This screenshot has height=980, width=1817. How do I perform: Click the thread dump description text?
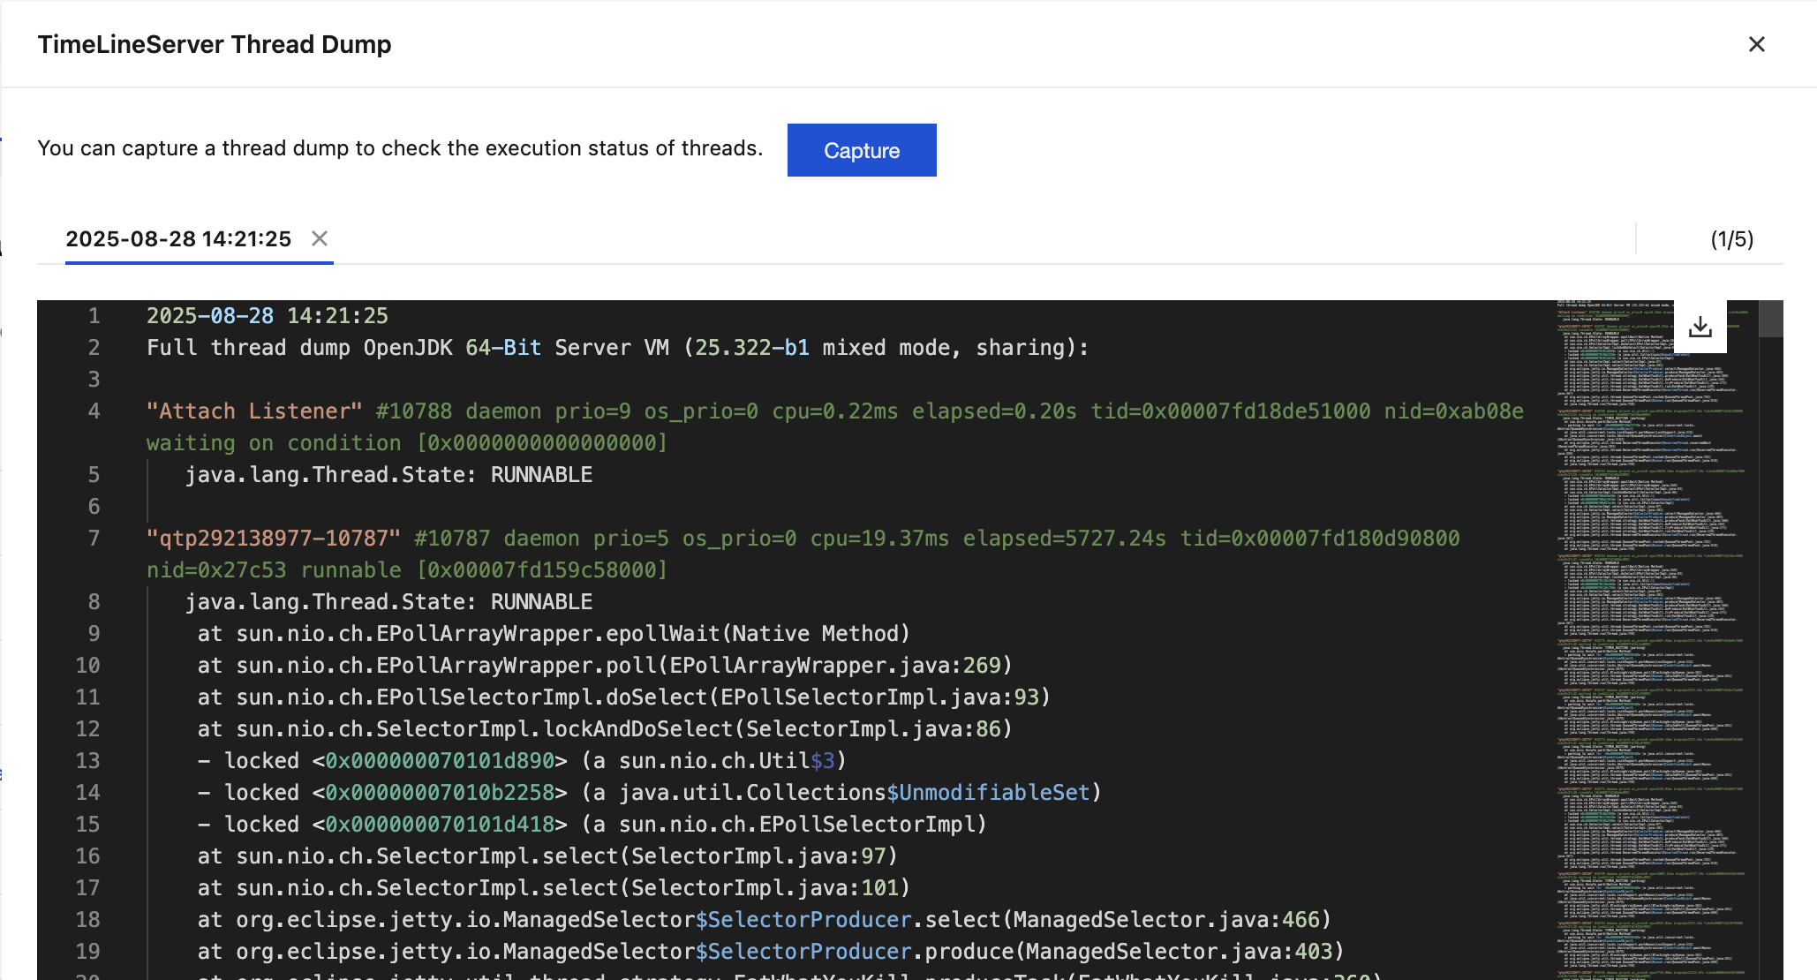(399, 148)
